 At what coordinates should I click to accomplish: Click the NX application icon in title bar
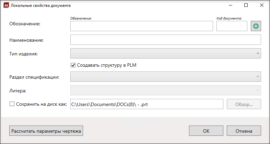point(6,5)
